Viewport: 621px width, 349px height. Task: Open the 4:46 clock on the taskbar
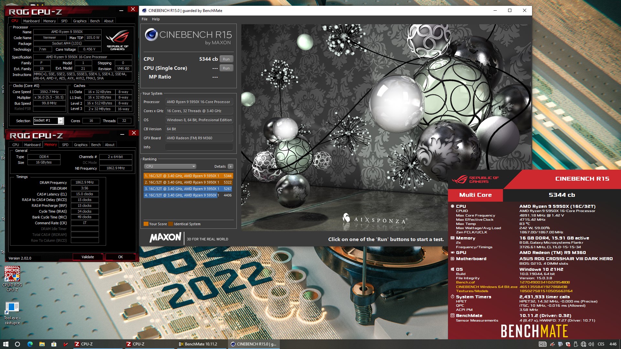coord(613,344)
